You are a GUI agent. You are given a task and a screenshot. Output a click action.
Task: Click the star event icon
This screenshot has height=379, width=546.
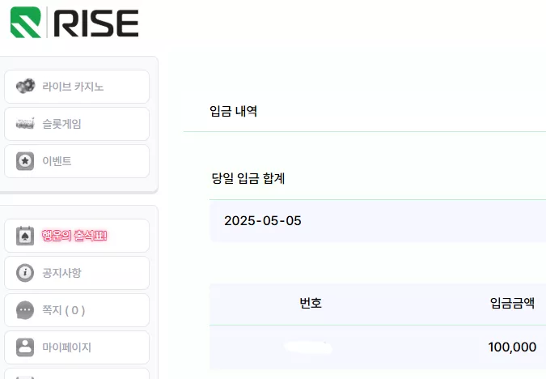click(x=25, y=161)
